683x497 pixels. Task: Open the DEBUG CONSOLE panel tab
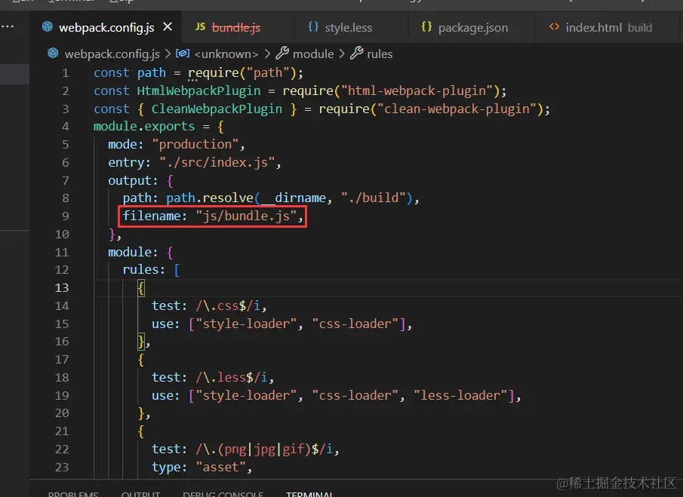point(223,493)
